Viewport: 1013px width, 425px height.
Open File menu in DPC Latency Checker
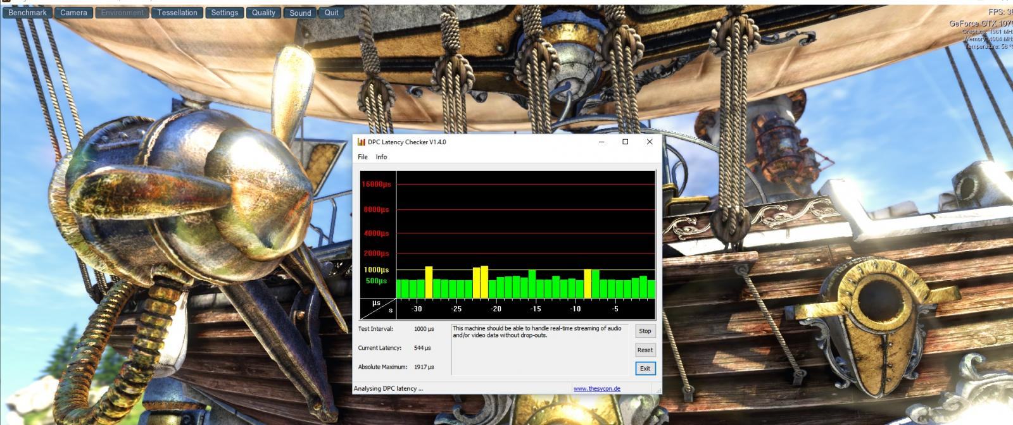coord(363,157)
